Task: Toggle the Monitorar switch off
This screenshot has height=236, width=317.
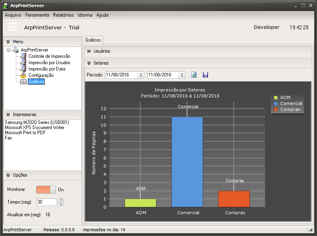Action: pos(46,190)
